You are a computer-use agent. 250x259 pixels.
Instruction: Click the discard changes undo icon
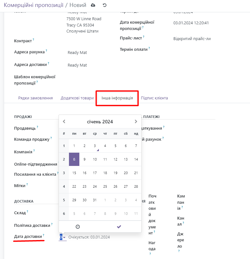pyautogui.click(x=105, y=5)
